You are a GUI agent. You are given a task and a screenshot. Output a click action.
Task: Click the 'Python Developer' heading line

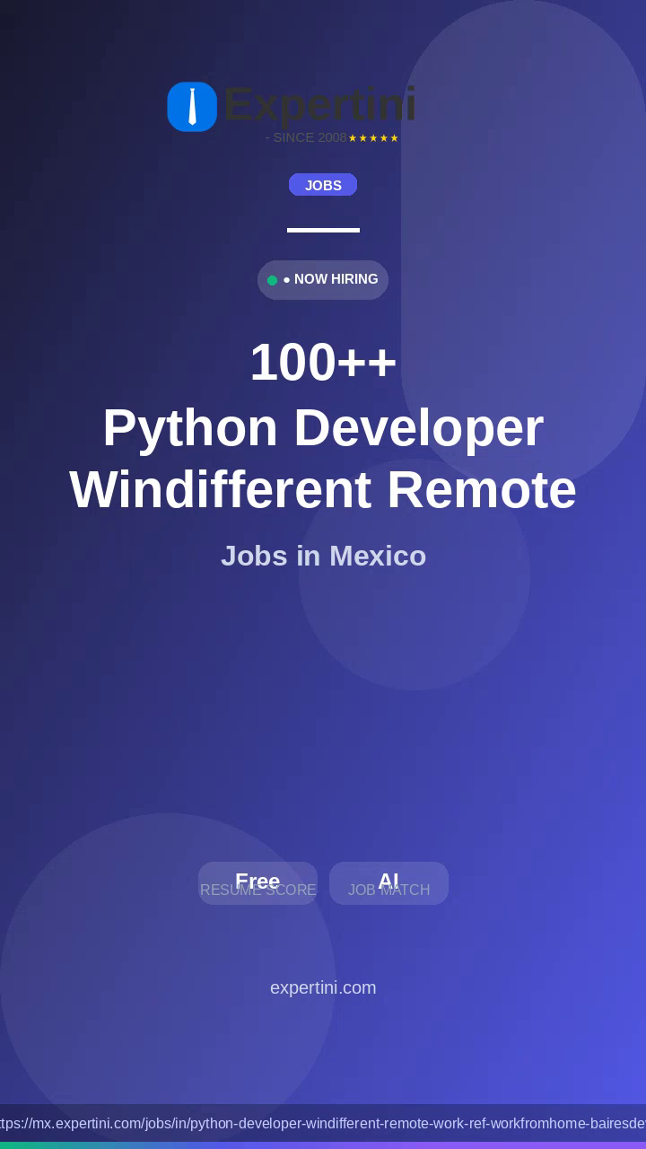[323, 427]
